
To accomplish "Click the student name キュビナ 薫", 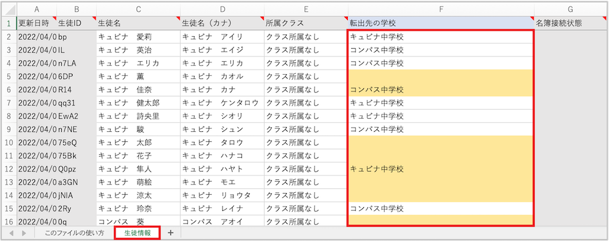I will point(138,77).
